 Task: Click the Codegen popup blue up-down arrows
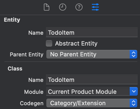[x=133, y=103]
